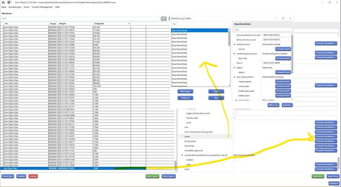Viewport: 341px width, 187px height.
Task: Collapse the unprotected_households_story_progression_rule_set node
Action: [x=182, y=155]
